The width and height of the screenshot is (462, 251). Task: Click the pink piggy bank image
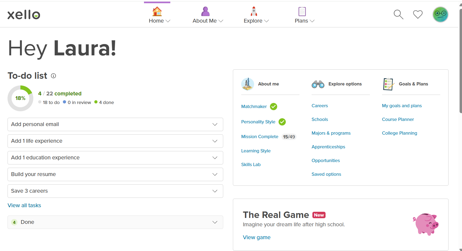tap(425, 224)
